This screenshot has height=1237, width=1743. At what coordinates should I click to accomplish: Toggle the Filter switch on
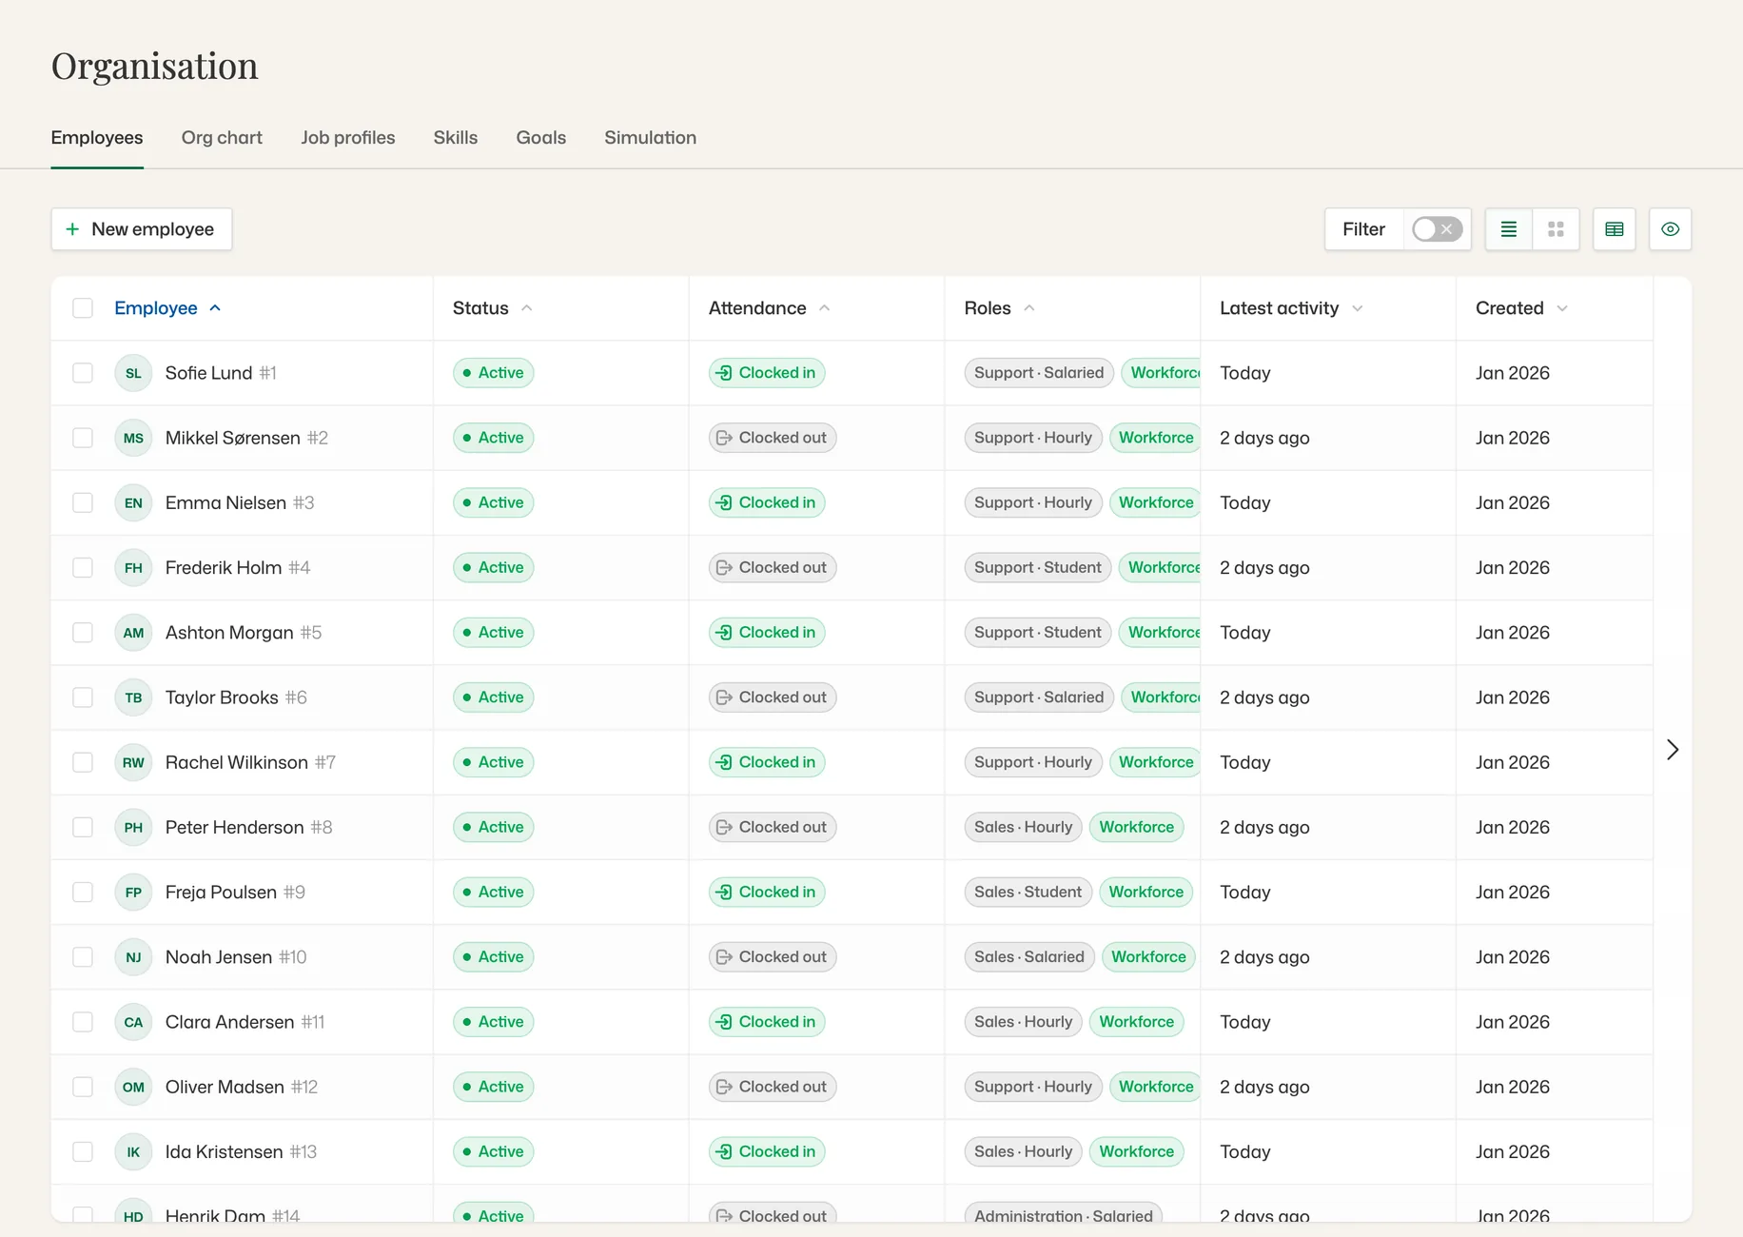click(x=1437, y=229)
